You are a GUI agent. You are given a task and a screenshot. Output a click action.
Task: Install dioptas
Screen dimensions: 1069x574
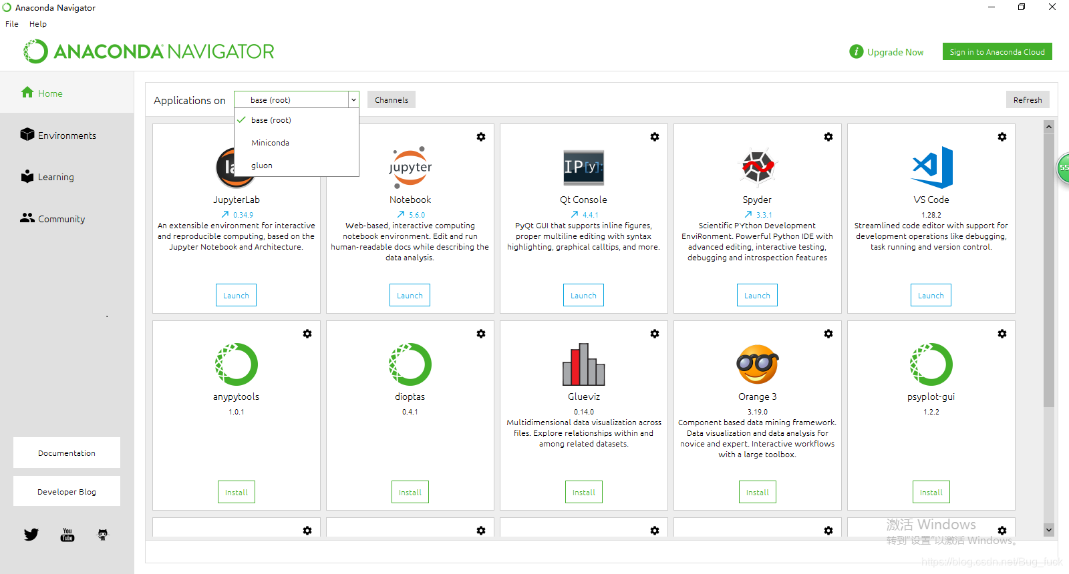[410, 492]
